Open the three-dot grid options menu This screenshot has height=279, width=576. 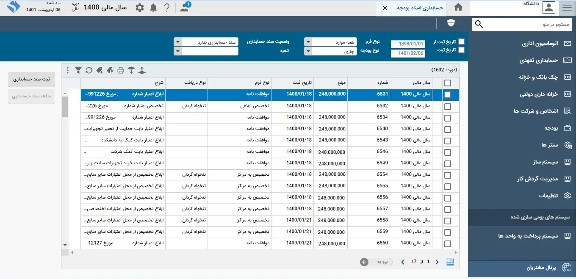68,70
